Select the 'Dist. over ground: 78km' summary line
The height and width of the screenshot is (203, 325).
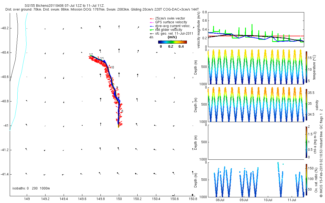[x=102, y=9]
